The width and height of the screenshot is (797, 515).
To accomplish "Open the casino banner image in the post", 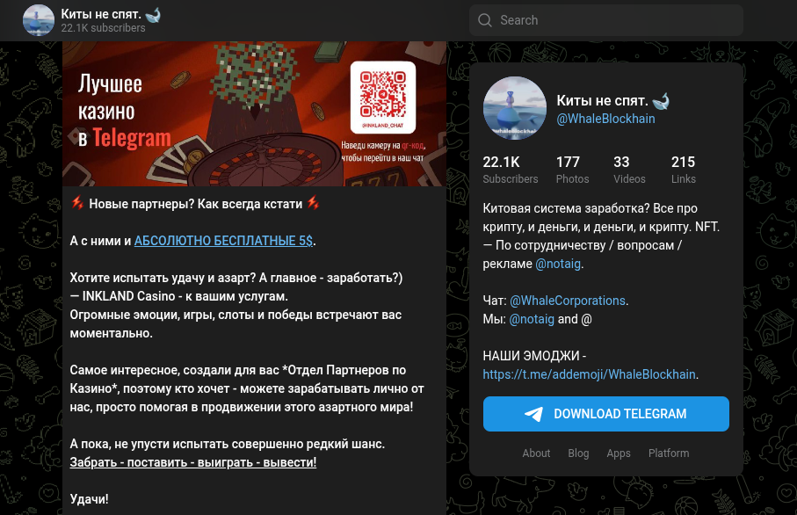I will coord(254,114).
